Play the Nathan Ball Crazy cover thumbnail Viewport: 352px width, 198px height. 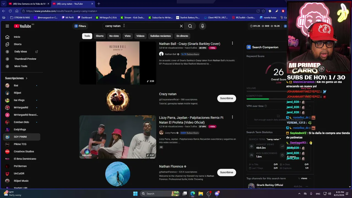coord(118,63)
